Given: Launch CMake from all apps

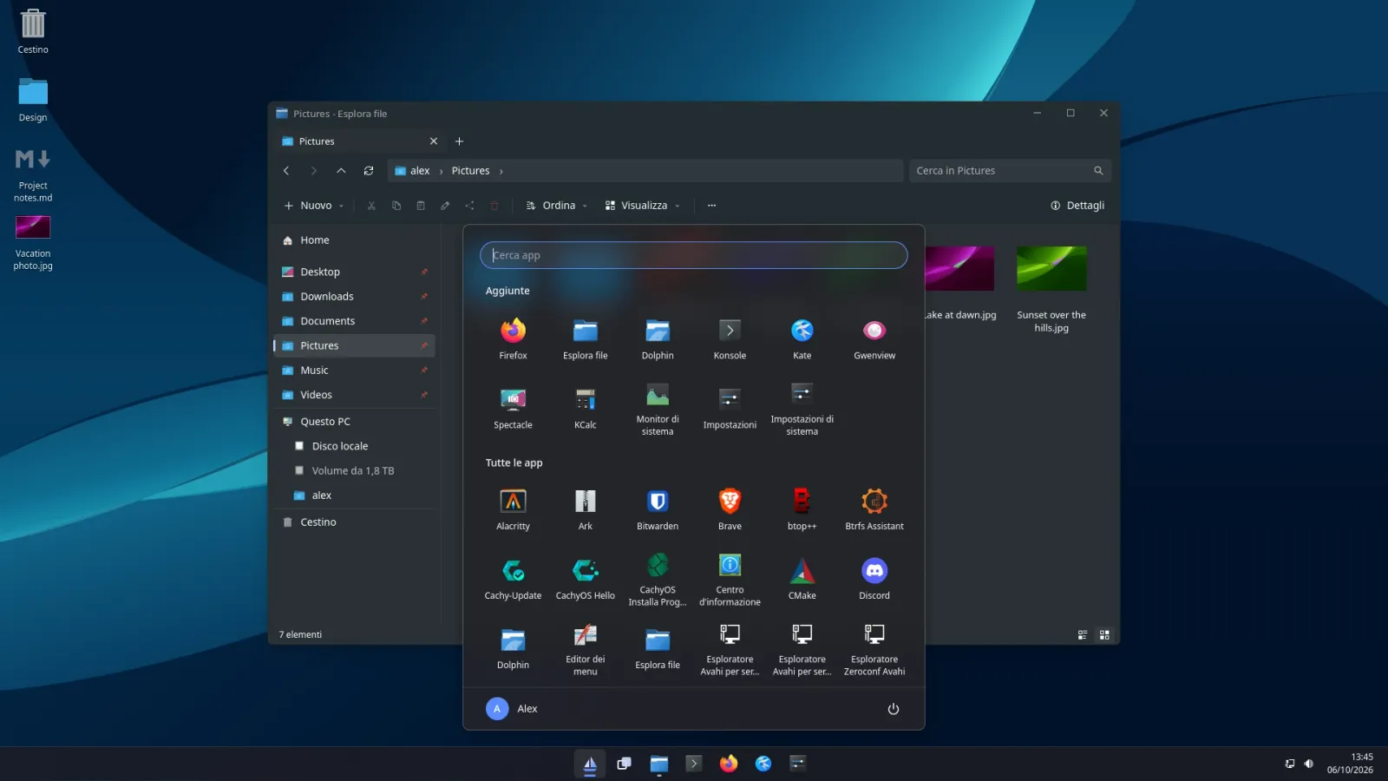Looking at the screenshot, I should 802,579.
